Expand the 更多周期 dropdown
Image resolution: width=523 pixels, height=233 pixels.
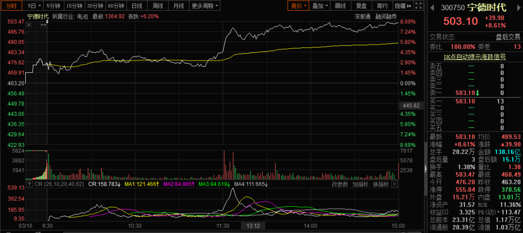tap(205, 6)
